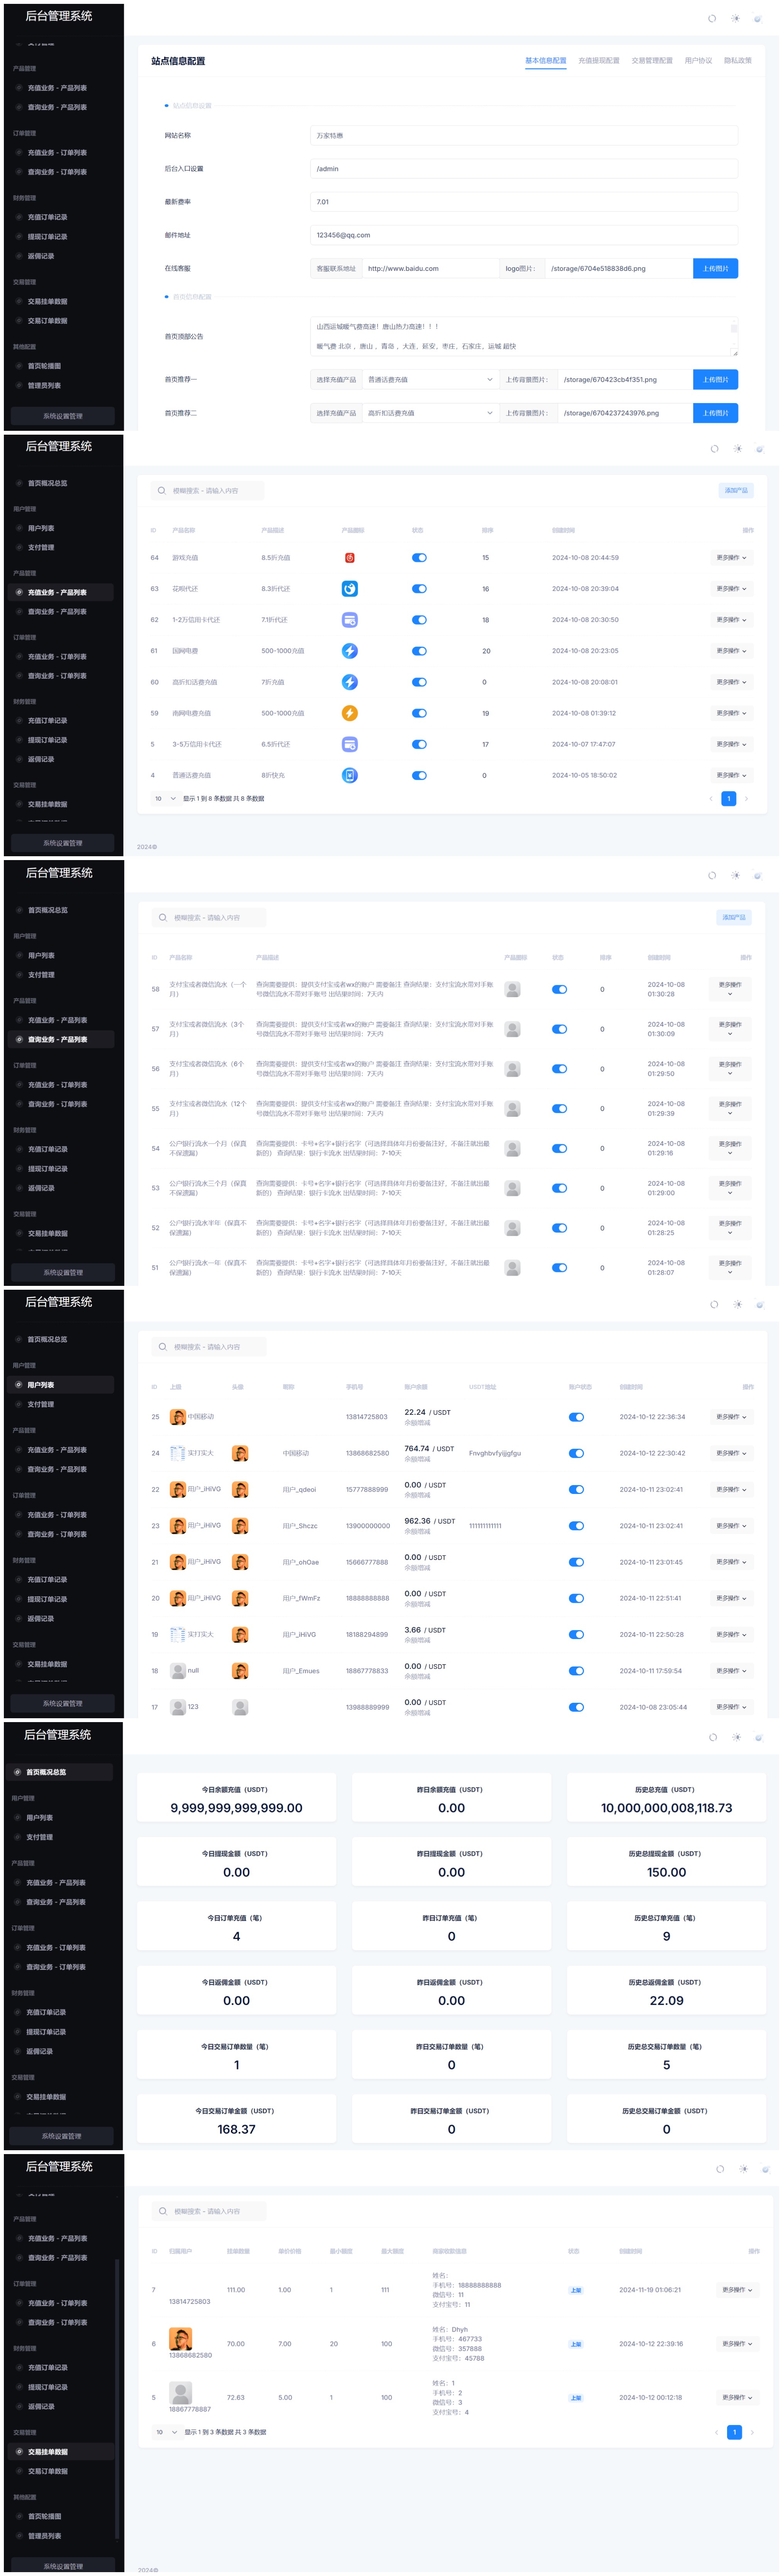Click orange lightning icon for 南网电费充值

pyautogui.click(x=349, y=713)
